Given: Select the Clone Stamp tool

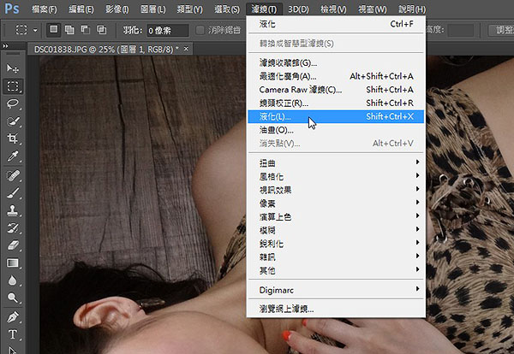Looking at the screenshot, I should tap(13, 210).
